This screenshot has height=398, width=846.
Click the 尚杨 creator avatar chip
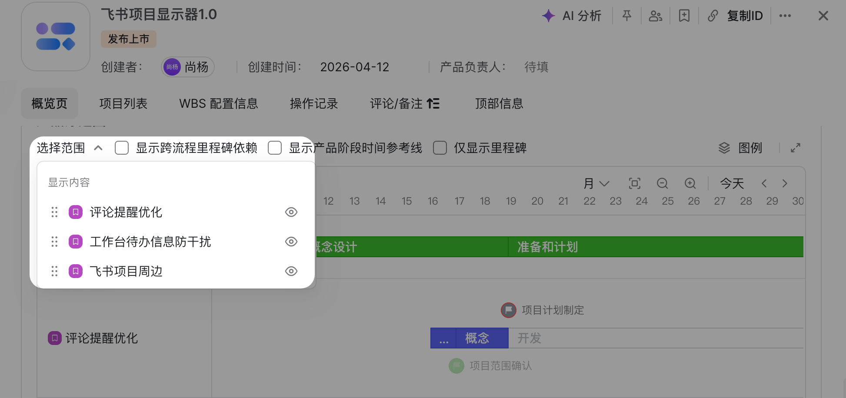188,67
